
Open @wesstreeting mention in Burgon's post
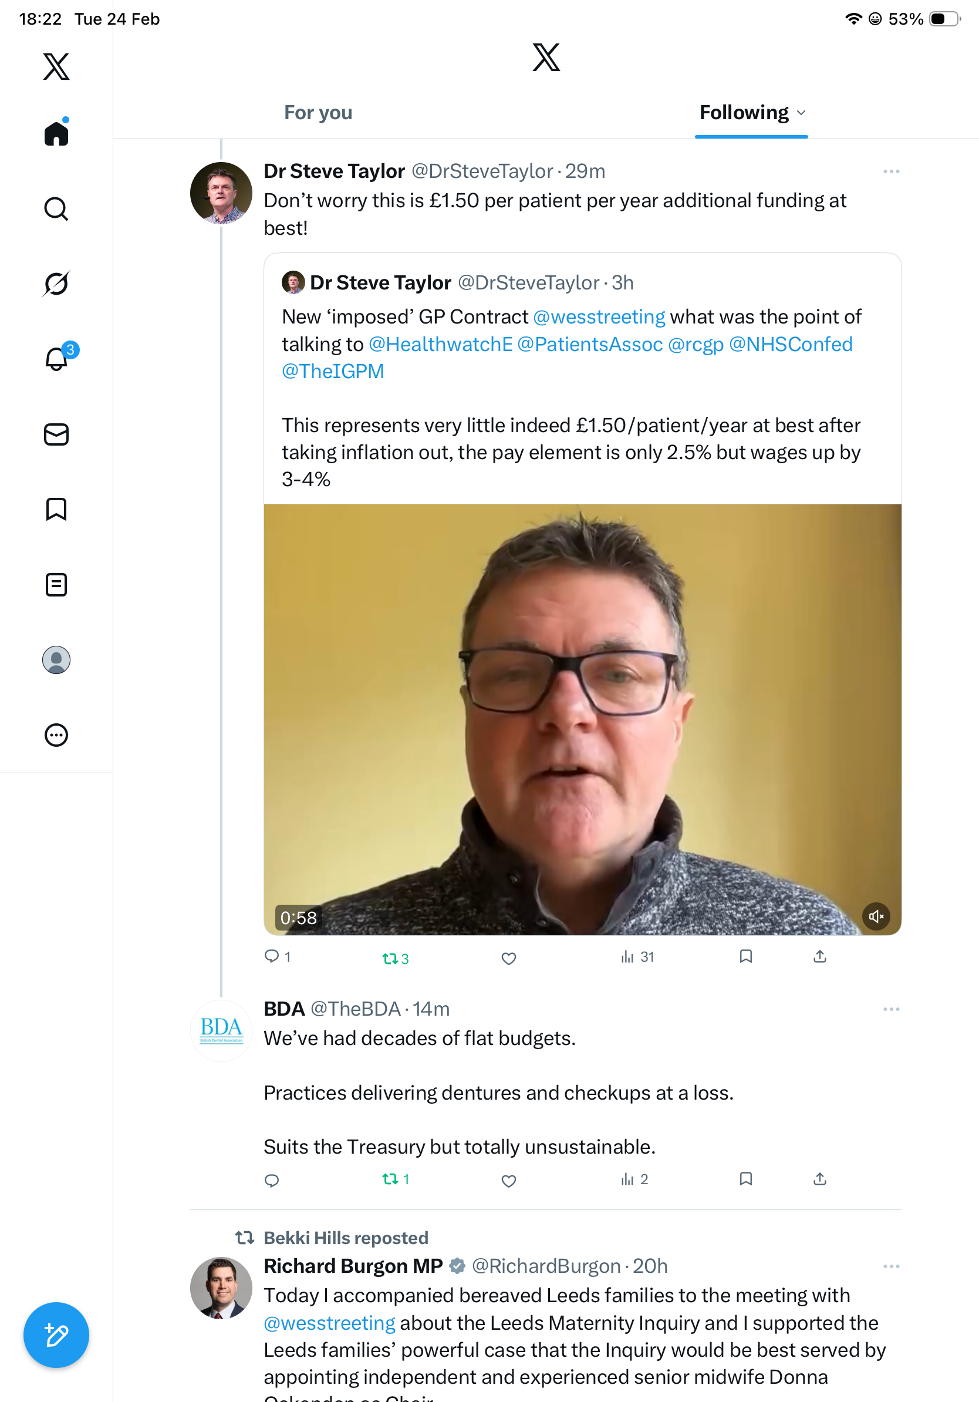(x=329, y=1323)
